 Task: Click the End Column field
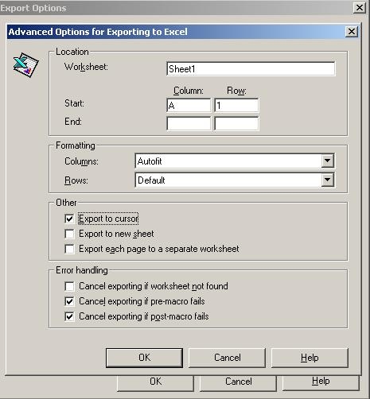point(189,123)
